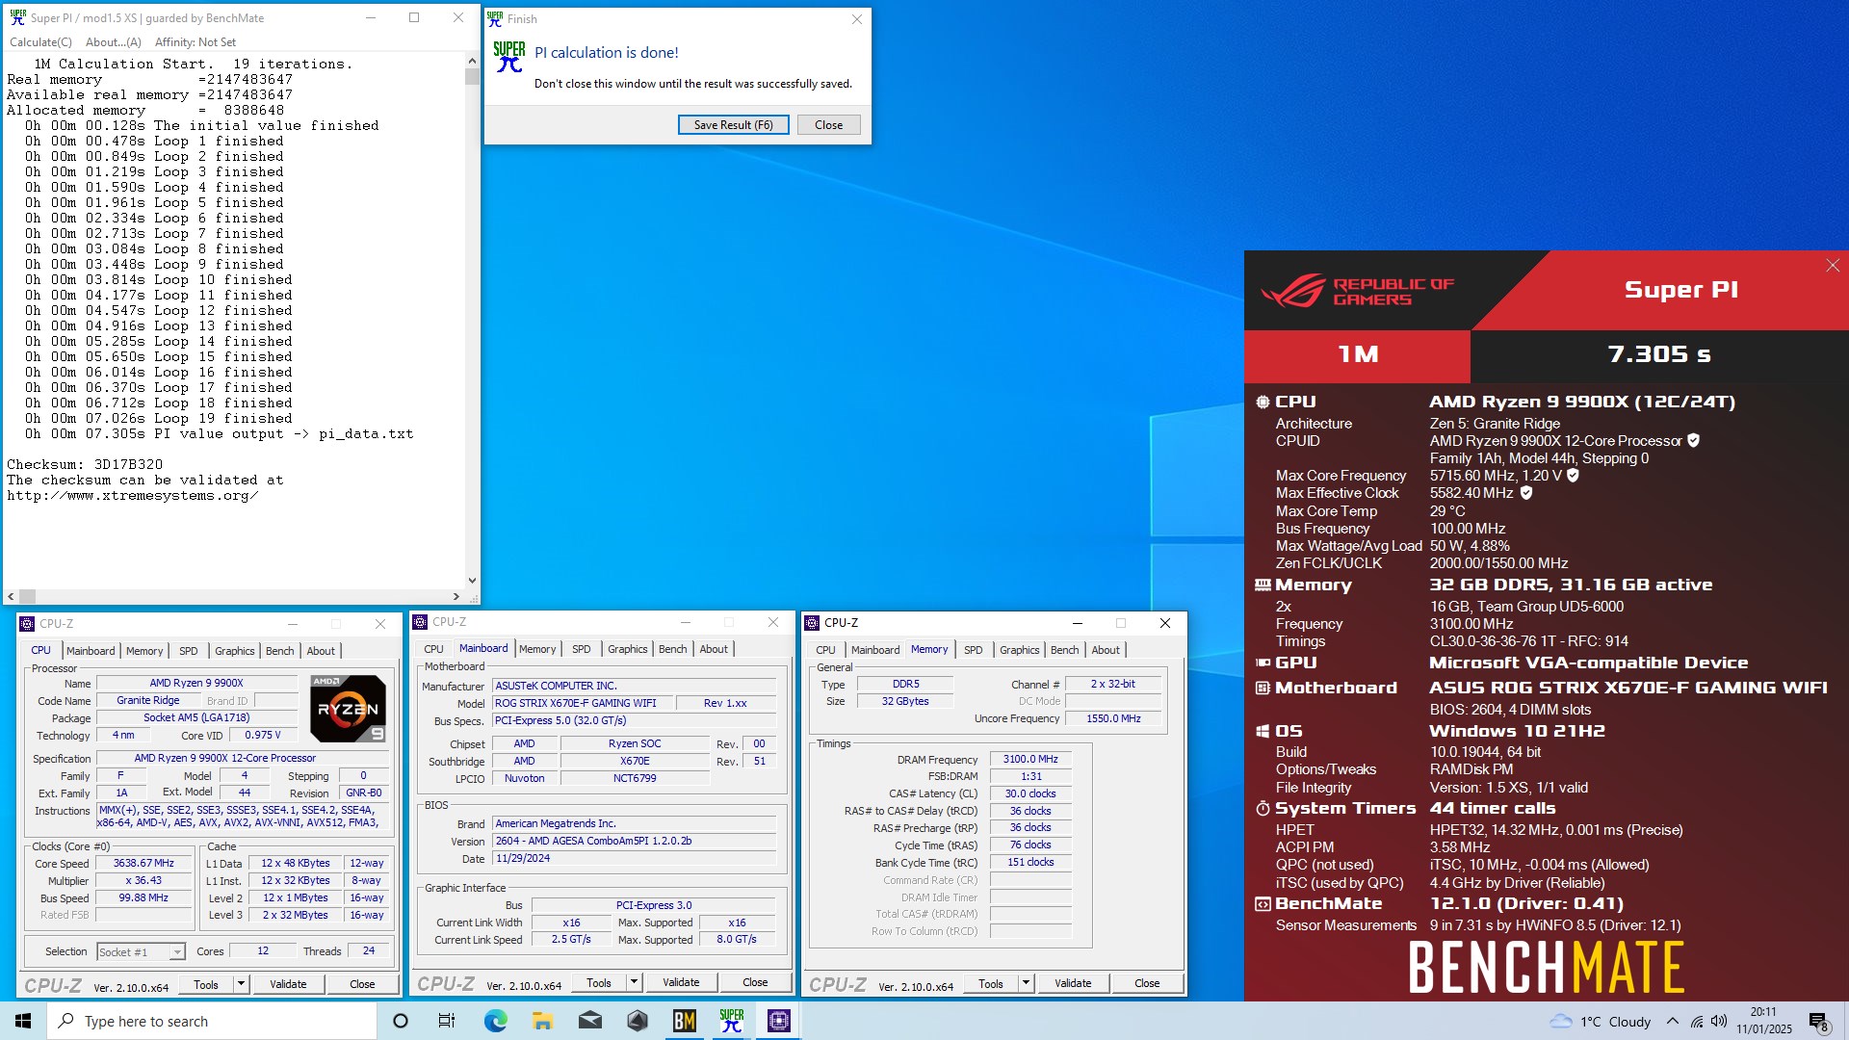Open SPD tab in CPU-Z Mainboard window
Image resolution: width=1849 pixels, height=1040 pixels.
coord(582,649)
